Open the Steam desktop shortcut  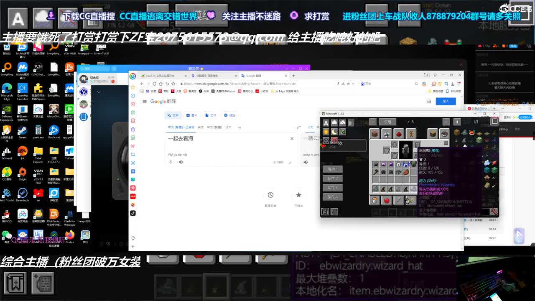pyautogui.click(x=22, y=132)
